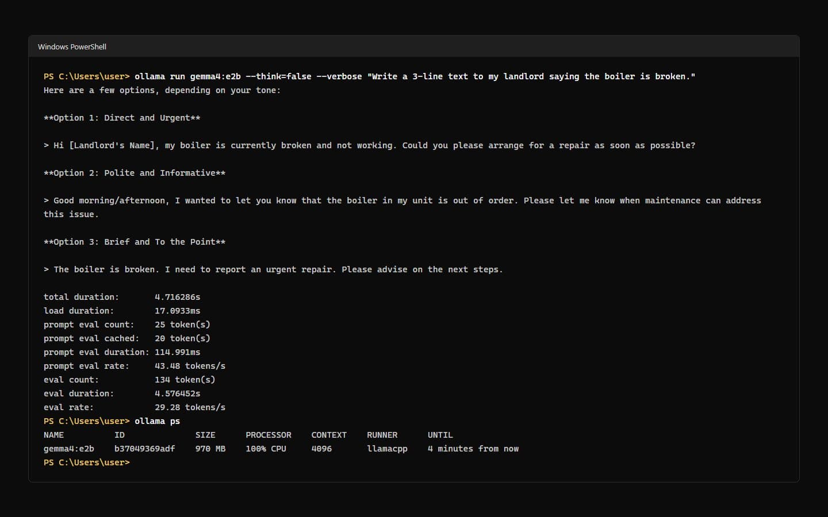Click the size value 970 MB
828x517 pixels.
pos(210,449)
